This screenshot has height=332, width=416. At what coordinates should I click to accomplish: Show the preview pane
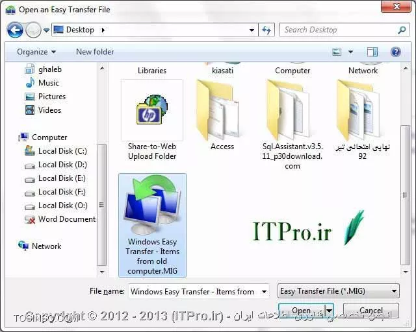pyautogui.click(x=372, y=52)
